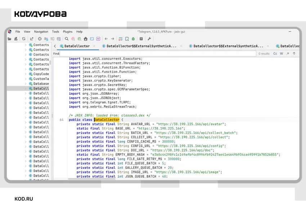Viewport: 306px width, 209px height.
Task: Toggle the deobfuscation toolbar icon
Action: pos(120,39)
